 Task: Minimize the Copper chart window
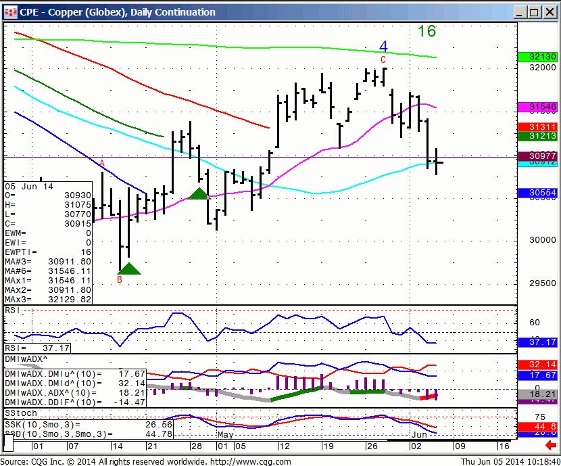(520, 12)
